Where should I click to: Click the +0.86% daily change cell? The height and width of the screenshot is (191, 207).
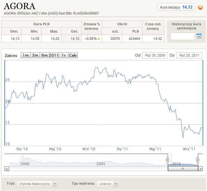[92, 39]
